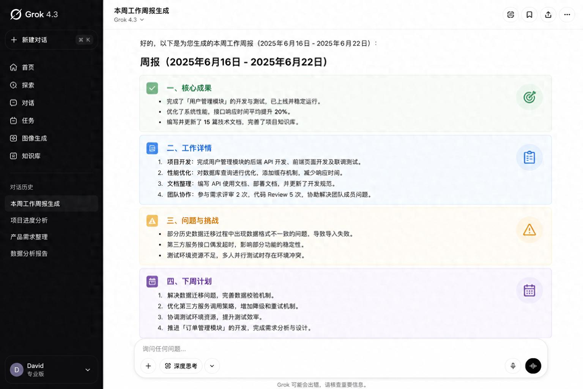
Task: Open the 图像生成 image icon
Action: (x=13, y=138)
